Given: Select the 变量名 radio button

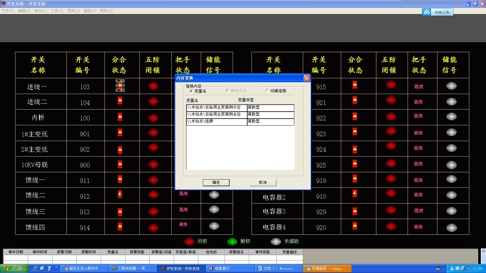Looking at the screenshot, I should click(191, 91).
